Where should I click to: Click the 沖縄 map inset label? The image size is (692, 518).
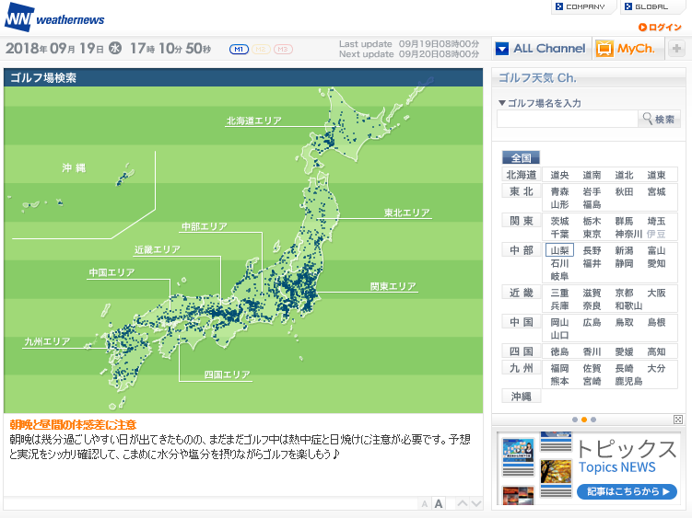click(x=74, y=168)
